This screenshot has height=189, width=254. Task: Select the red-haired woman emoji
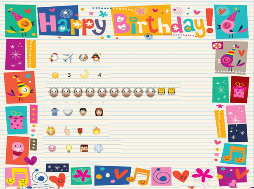[99, 112]
